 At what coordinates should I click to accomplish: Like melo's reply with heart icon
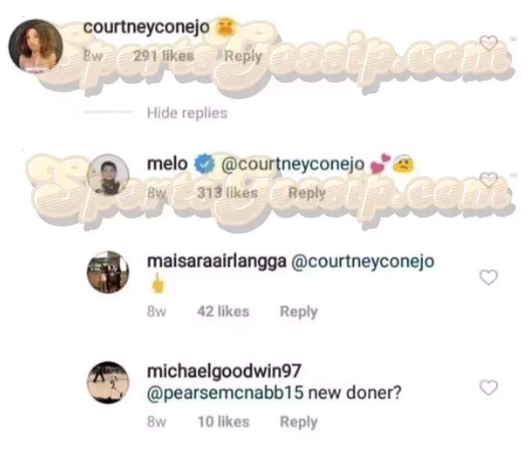tap(489, 180)
